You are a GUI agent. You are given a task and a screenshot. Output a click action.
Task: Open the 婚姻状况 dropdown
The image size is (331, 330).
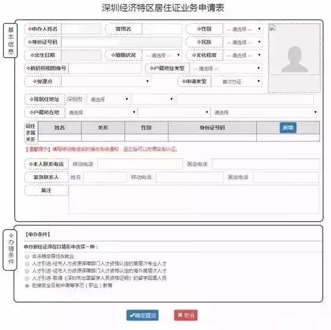point(162,55)
